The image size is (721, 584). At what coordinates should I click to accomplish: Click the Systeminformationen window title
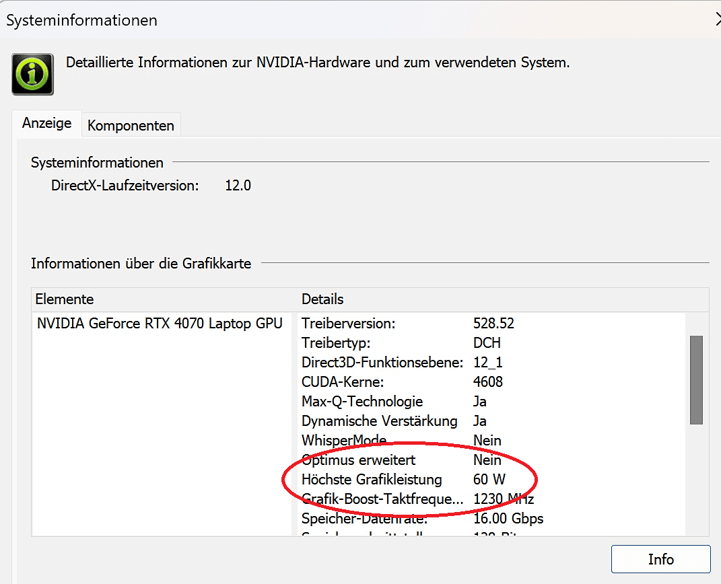(x=81, y=20)
